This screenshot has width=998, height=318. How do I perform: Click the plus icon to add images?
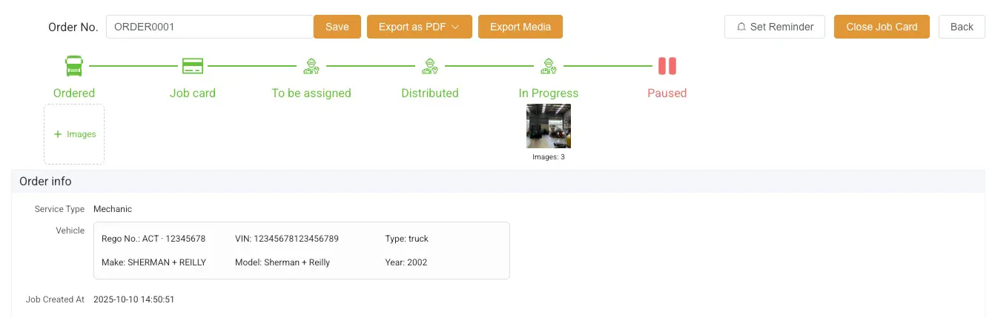(x=58, y=134)
